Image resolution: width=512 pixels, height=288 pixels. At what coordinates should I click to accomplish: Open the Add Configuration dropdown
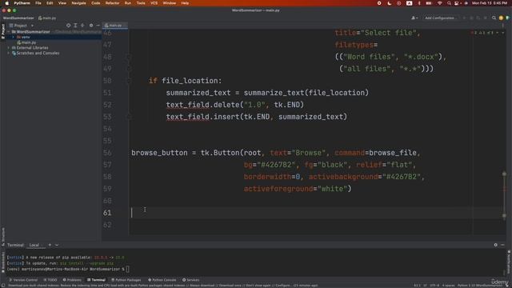pos(440,18)
